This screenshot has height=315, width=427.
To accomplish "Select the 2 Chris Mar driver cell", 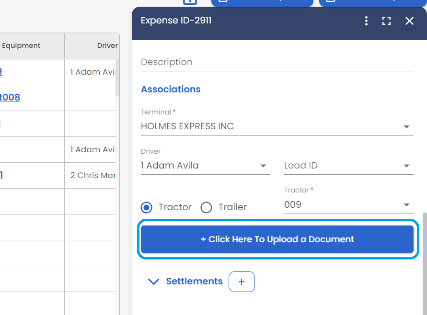I will 90,176.
